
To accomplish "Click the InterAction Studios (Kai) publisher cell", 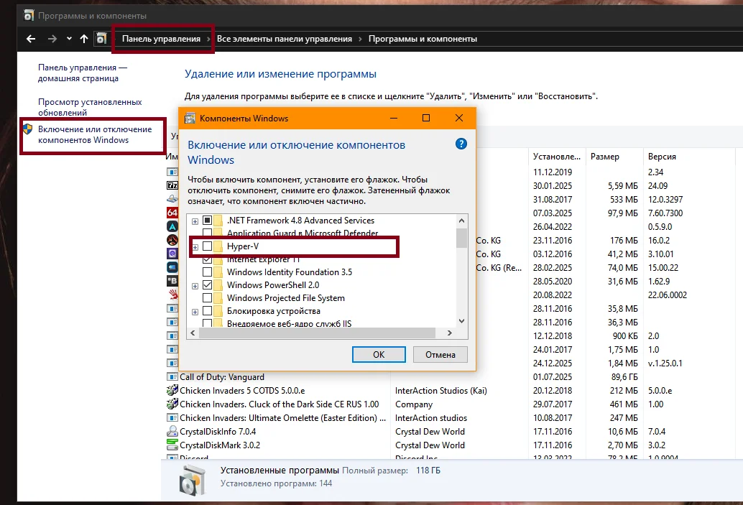I will pos(440,390).
